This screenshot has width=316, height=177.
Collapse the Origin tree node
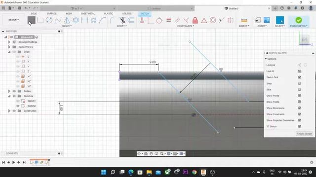[x=9, y=52]
